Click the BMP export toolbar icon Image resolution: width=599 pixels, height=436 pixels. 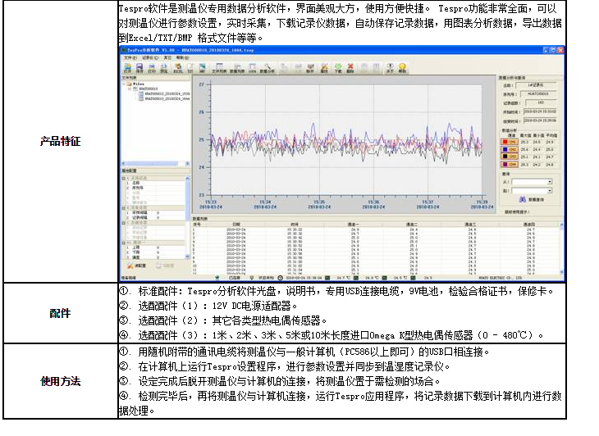pos(202,67)
